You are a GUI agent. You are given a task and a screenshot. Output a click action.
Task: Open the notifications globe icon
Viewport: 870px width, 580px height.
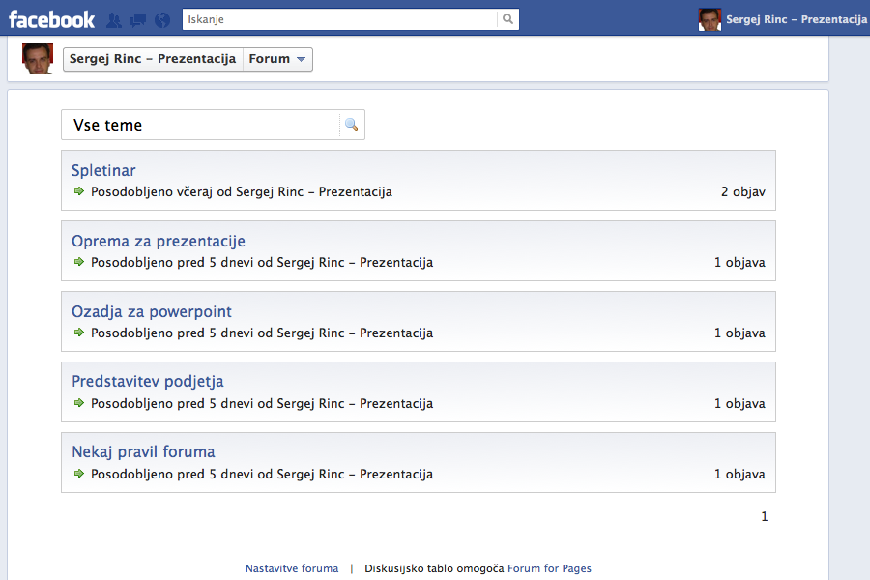(161, 19)
